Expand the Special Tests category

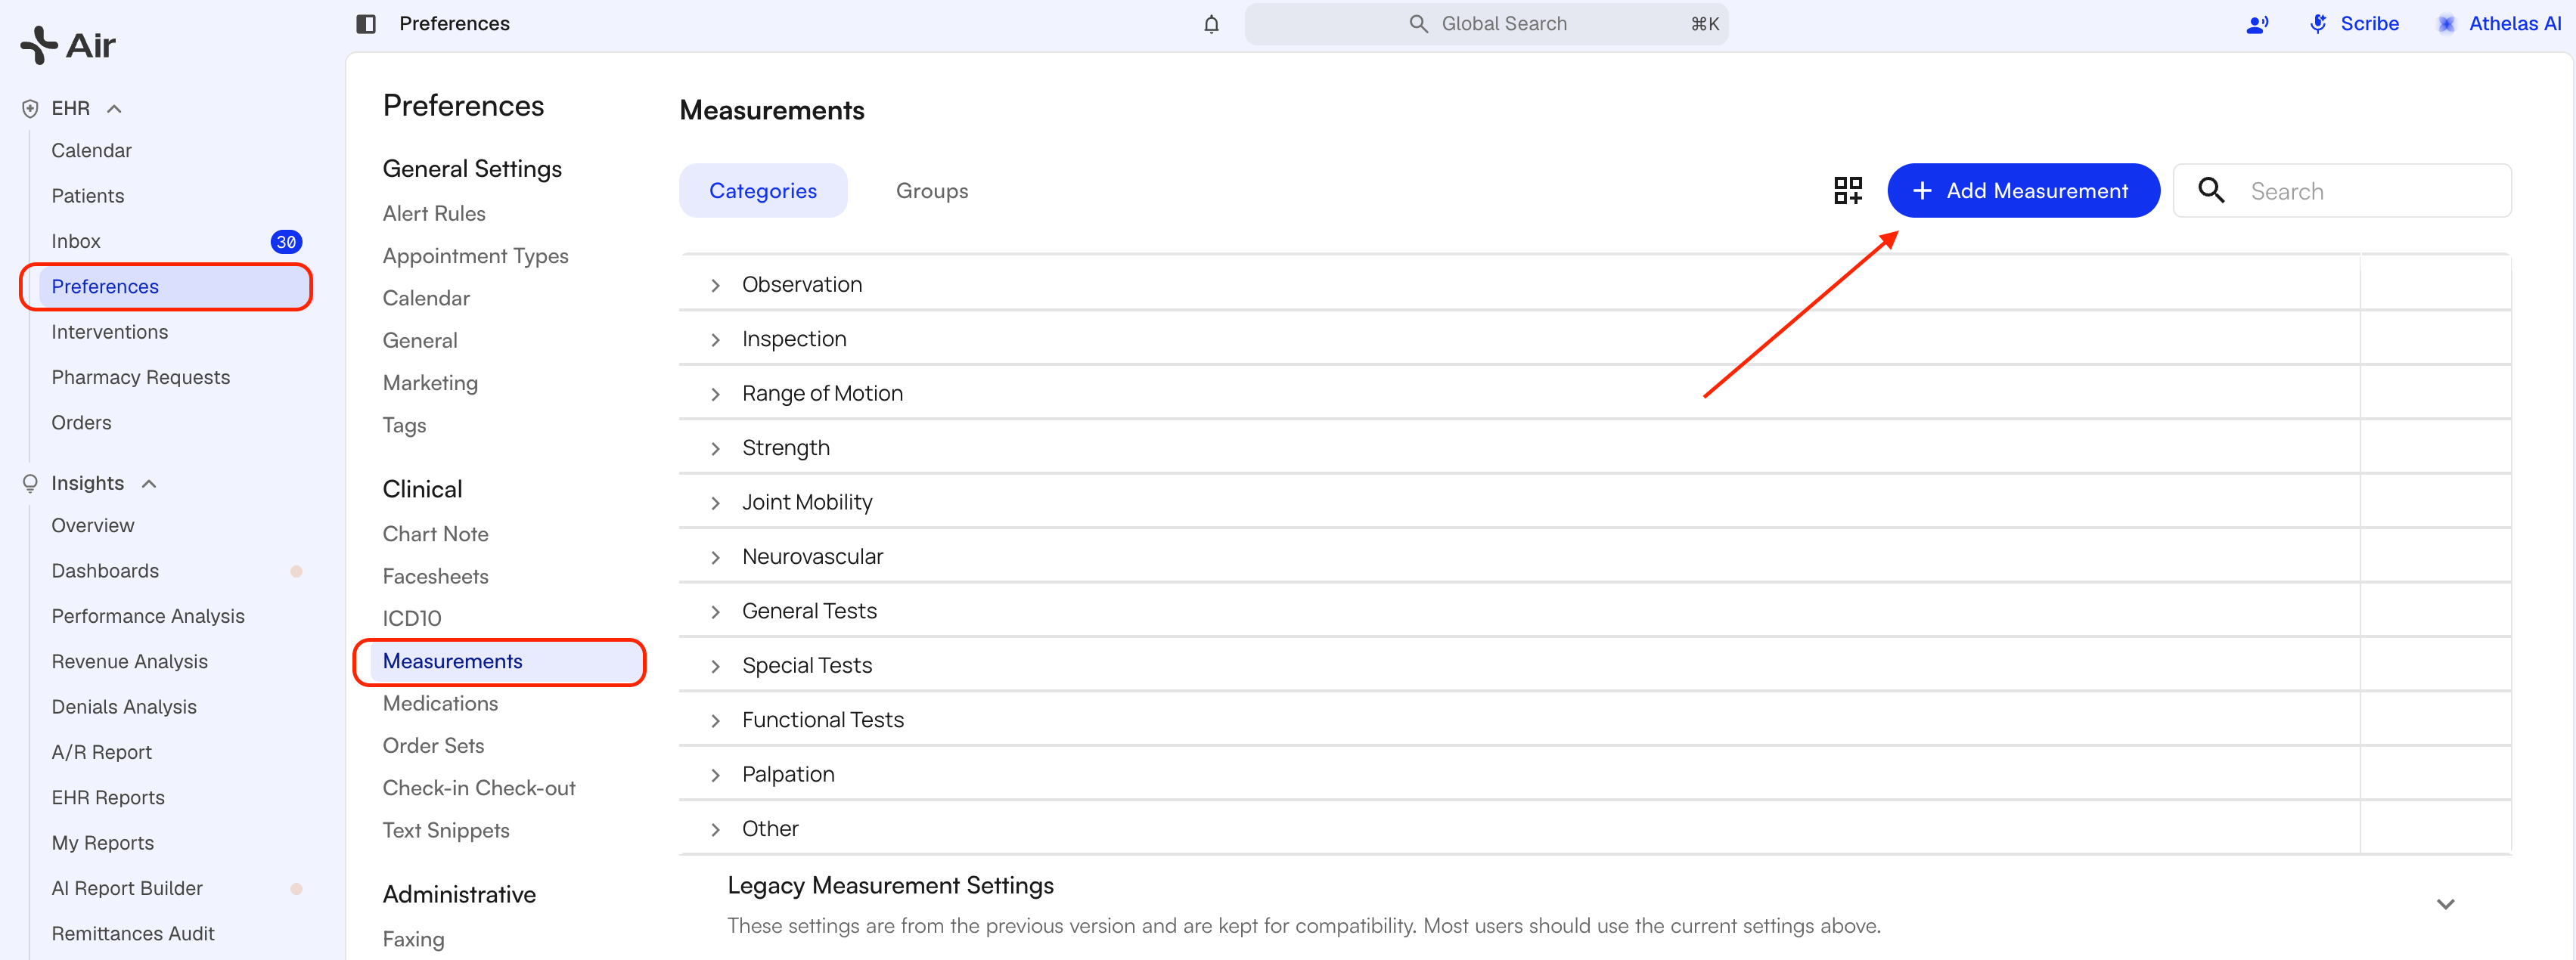[x=715, y=666]
